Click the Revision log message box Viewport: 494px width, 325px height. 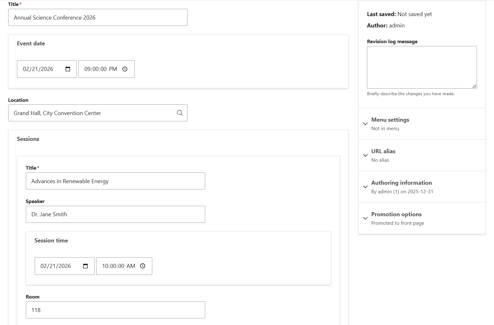422,67
